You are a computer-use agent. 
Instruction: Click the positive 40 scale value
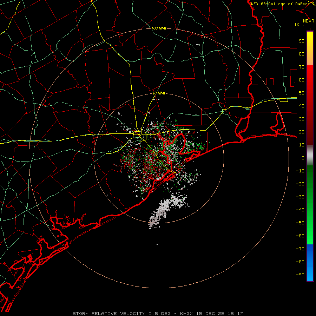(x=302, y=106)
